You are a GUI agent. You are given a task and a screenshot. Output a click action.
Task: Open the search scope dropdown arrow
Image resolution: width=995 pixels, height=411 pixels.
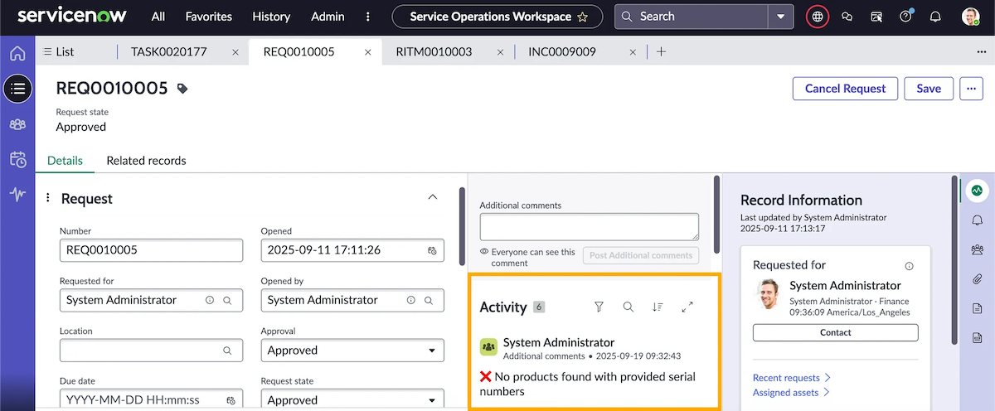tap(780, 17)
